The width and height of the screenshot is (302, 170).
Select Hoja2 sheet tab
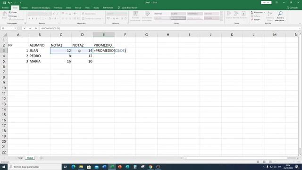pos(30,158)
